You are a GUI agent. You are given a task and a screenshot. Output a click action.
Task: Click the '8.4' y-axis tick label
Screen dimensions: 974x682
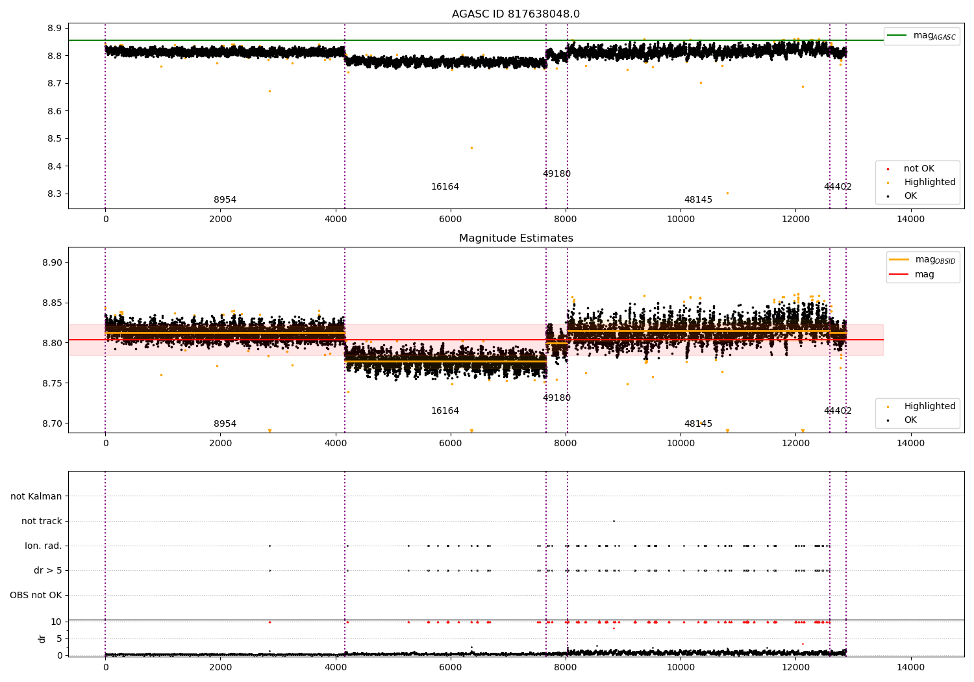54,166
